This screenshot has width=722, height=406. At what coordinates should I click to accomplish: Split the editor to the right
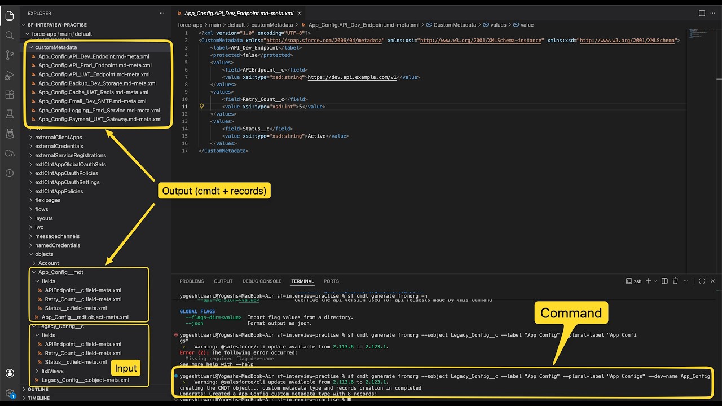tap(702, 13)
